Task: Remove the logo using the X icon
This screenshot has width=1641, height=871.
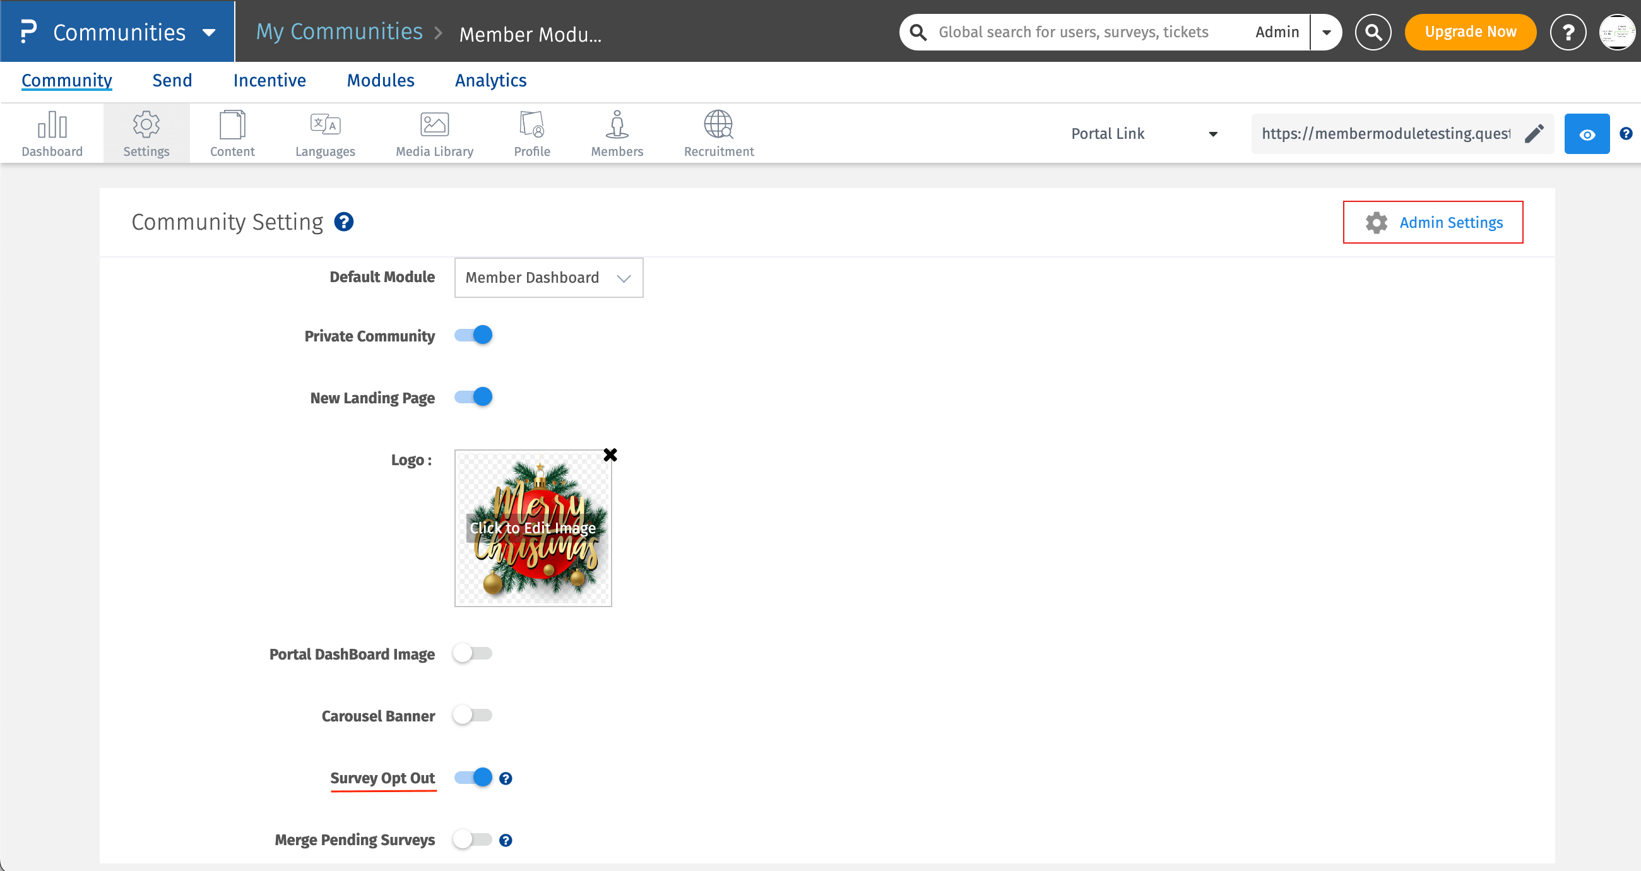Action: (610, 454)
